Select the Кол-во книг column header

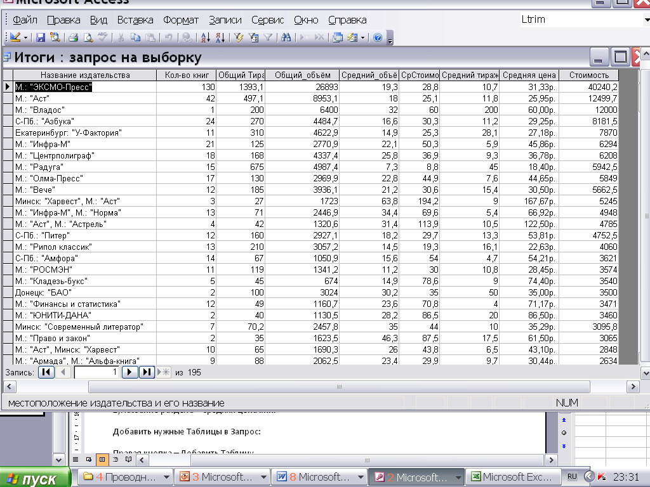pos(187,75)
